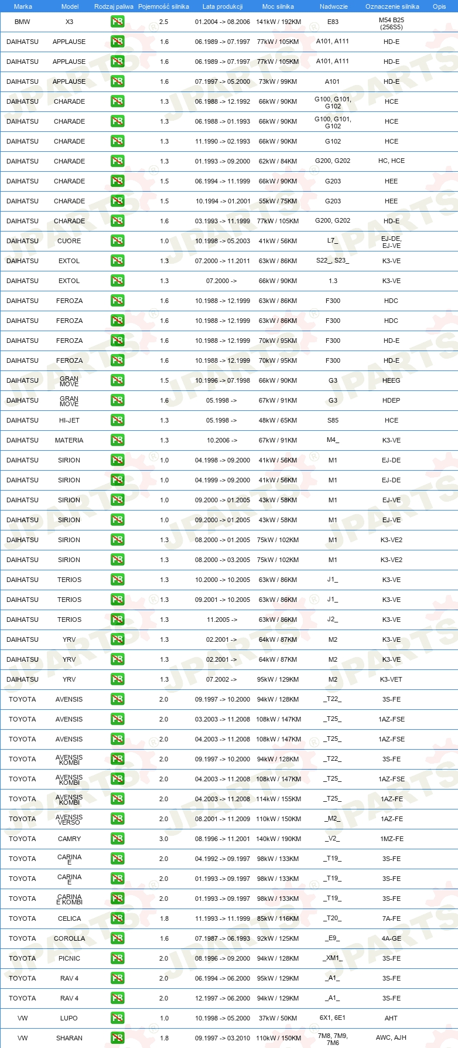Select the body code L7_
458x1048 pixels.
point(333,241)
